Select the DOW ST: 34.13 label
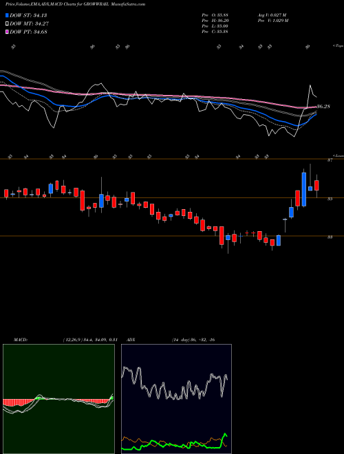The image size is (344, 454). [28, 15]
